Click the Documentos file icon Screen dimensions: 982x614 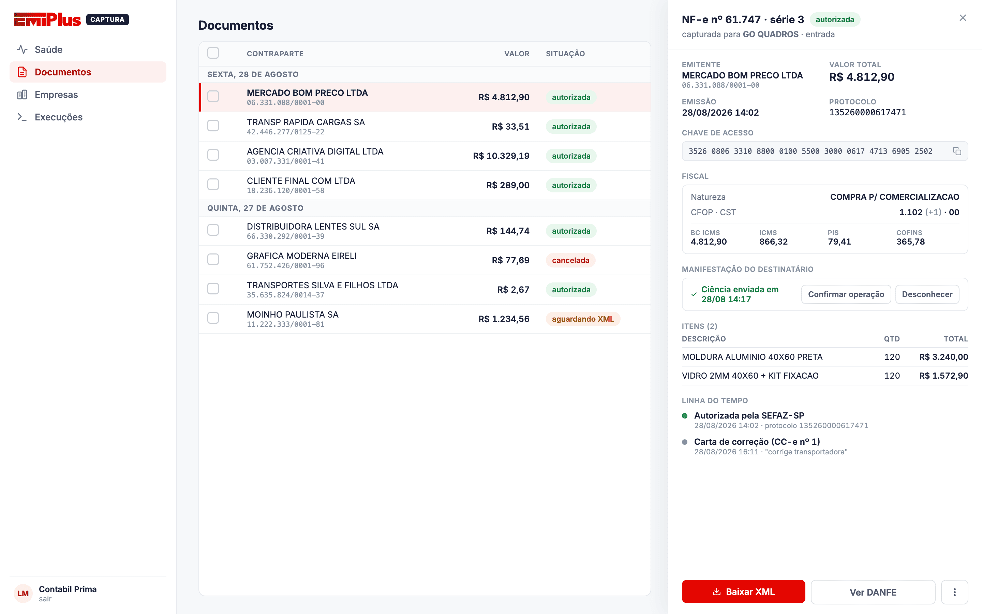point(22,72)
